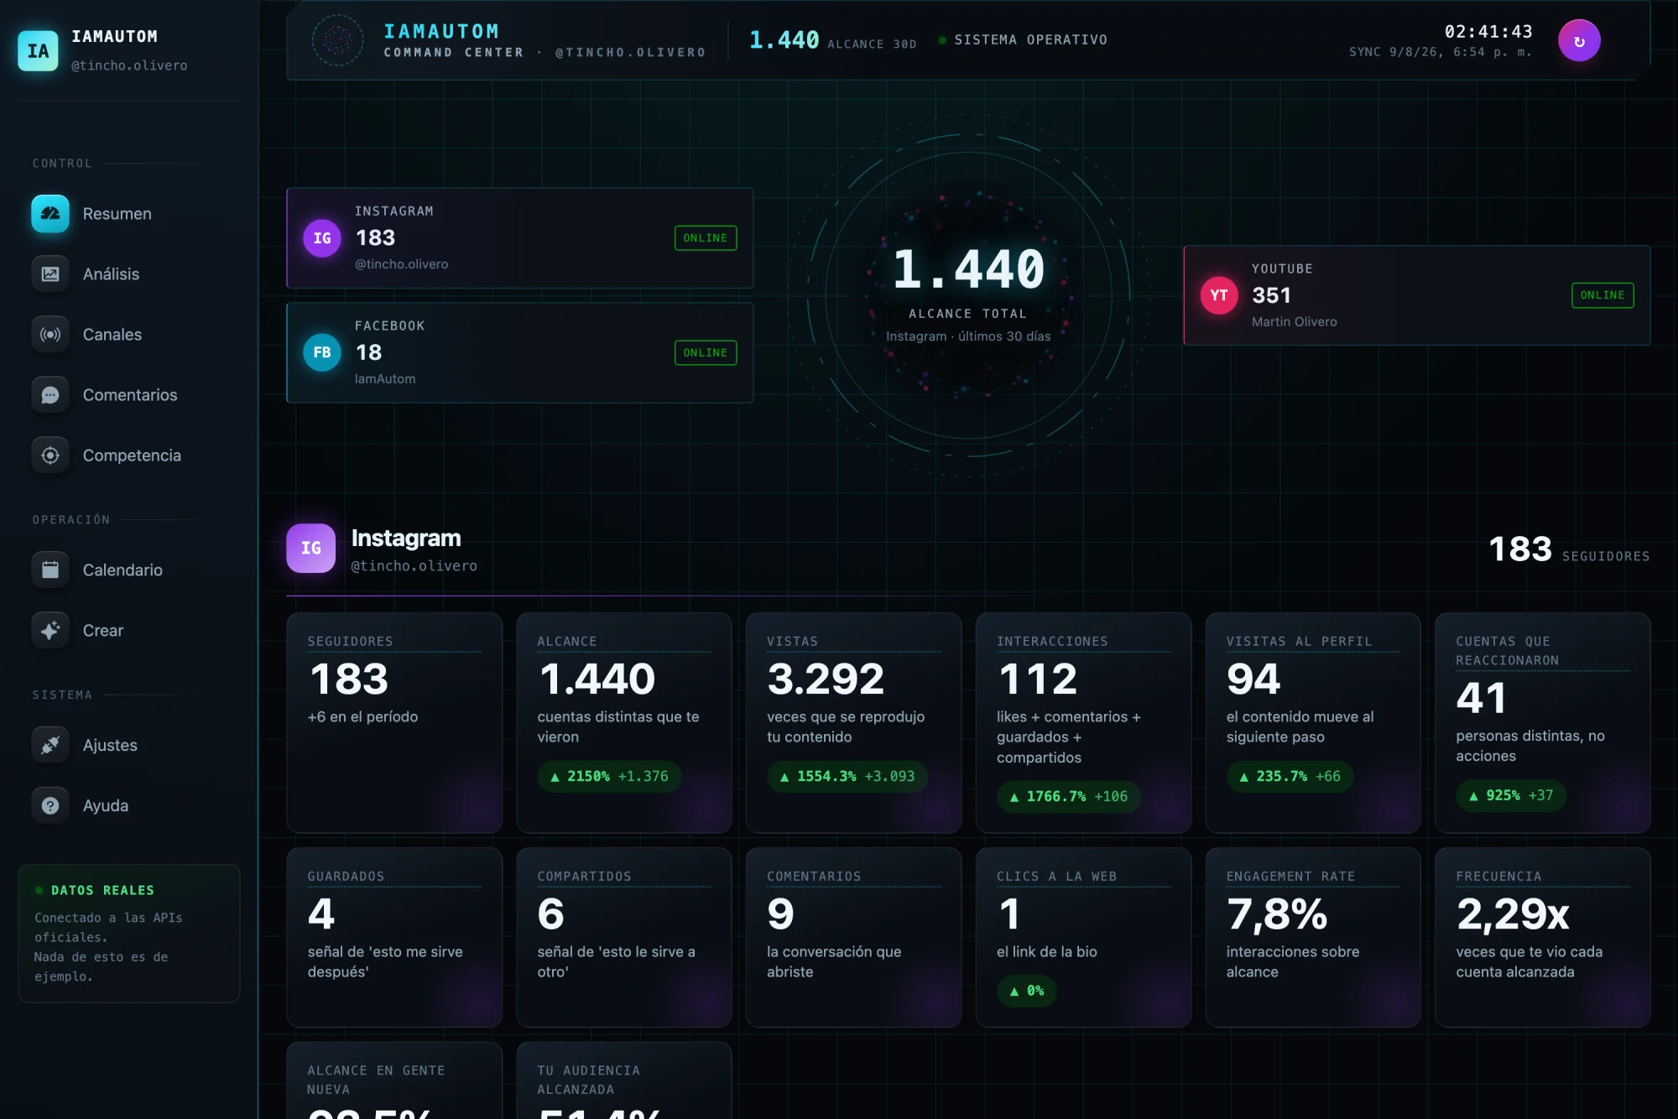Image resolution: width=1678 pixels, height=1119 pixels.
Task: Open the Alcance 1.440 metric card
Action: coord(624,723)
